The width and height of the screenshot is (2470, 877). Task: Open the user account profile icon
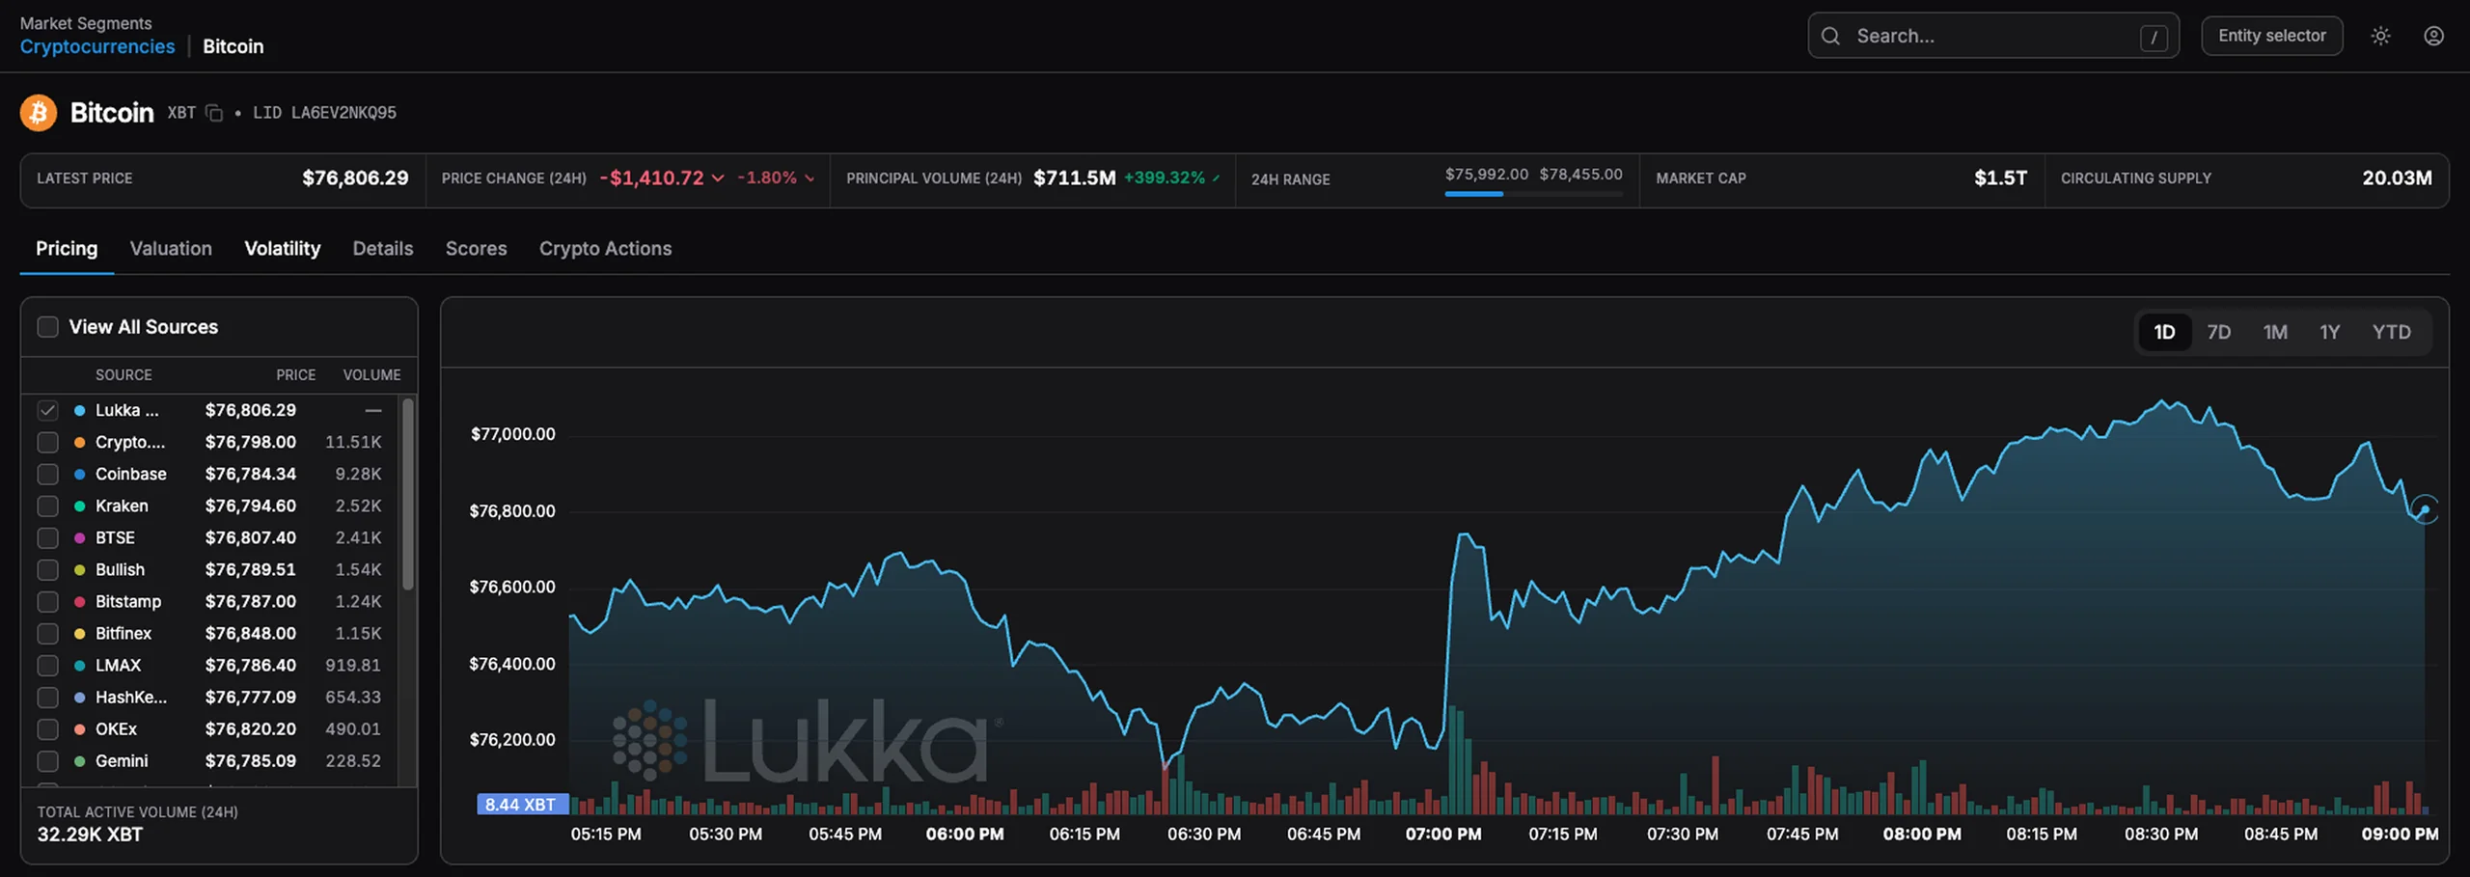pyautogui.click(x=2433, y=36)
